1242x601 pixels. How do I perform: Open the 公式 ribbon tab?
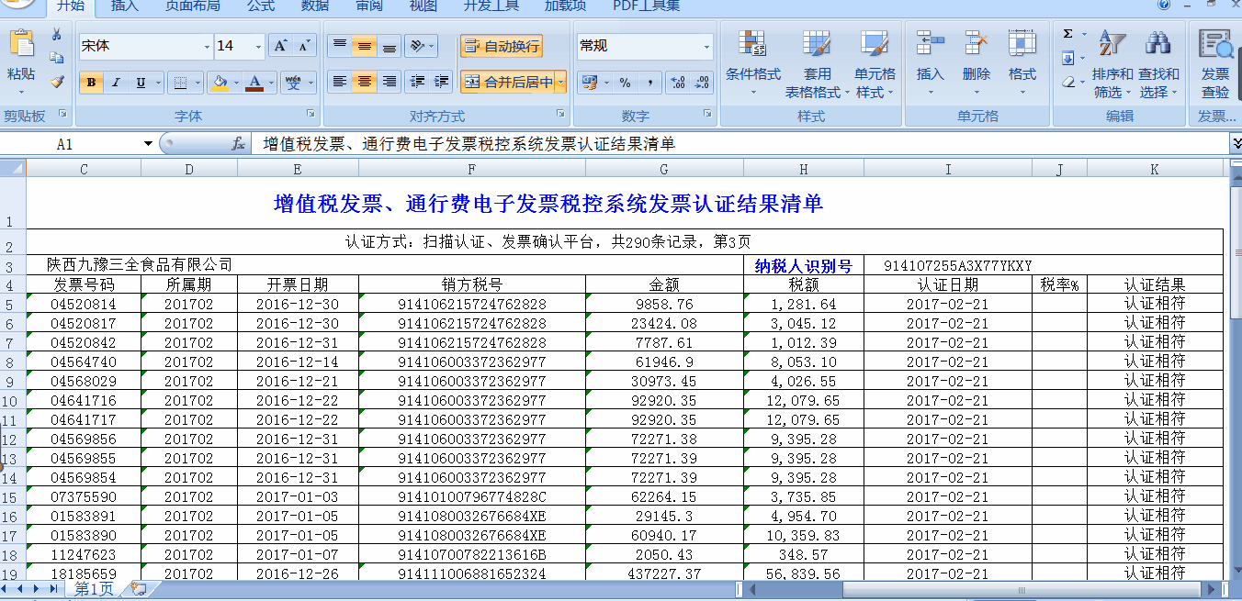[261, 6]
